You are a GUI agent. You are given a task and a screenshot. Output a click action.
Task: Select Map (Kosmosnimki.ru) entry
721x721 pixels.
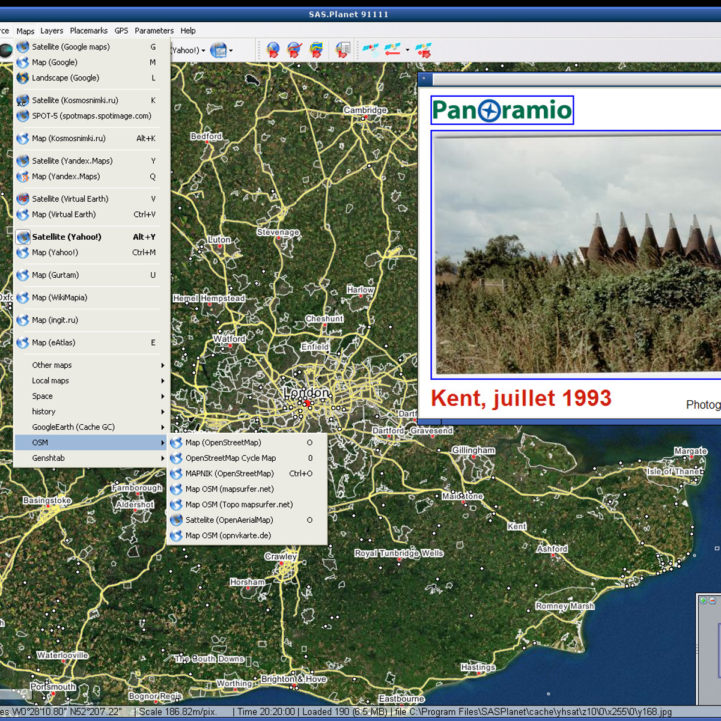pos(92,138)
